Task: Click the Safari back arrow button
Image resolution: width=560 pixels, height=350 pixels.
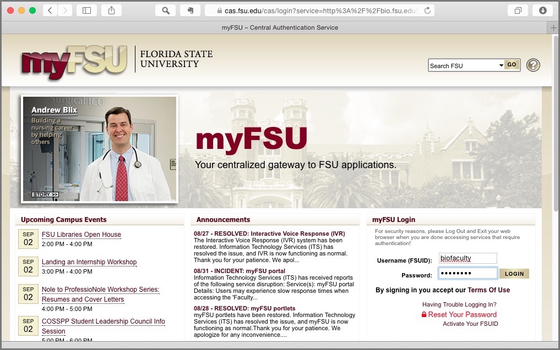Action: click(50, 10)
